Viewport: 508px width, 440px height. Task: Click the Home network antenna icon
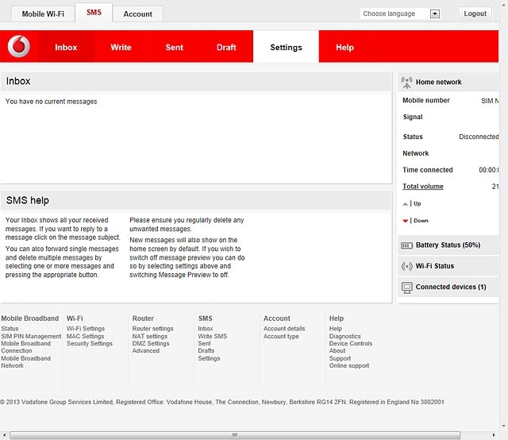(406, 83)
